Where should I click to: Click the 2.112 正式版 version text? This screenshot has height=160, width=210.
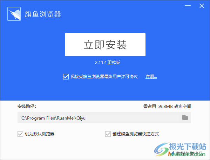[x=108, y=63]
